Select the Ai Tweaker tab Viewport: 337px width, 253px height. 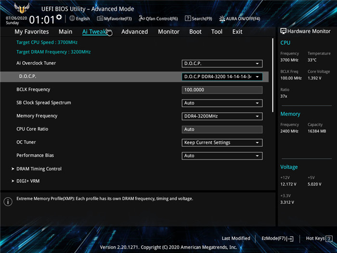[94, 32]
